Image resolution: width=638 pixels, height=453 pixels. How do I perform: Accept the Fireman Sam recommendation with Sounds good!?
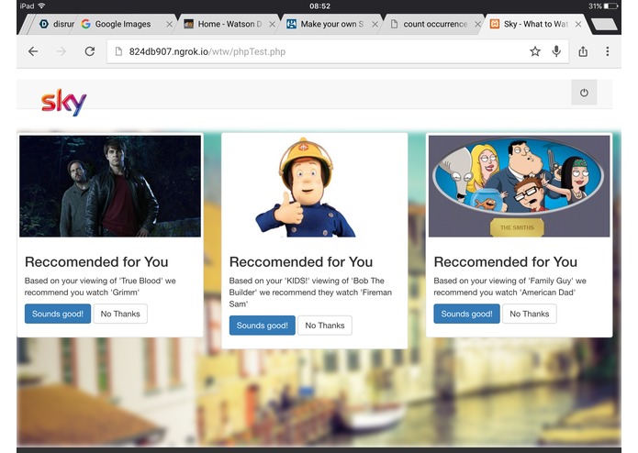pyautogui.click(x=263, y=326)
